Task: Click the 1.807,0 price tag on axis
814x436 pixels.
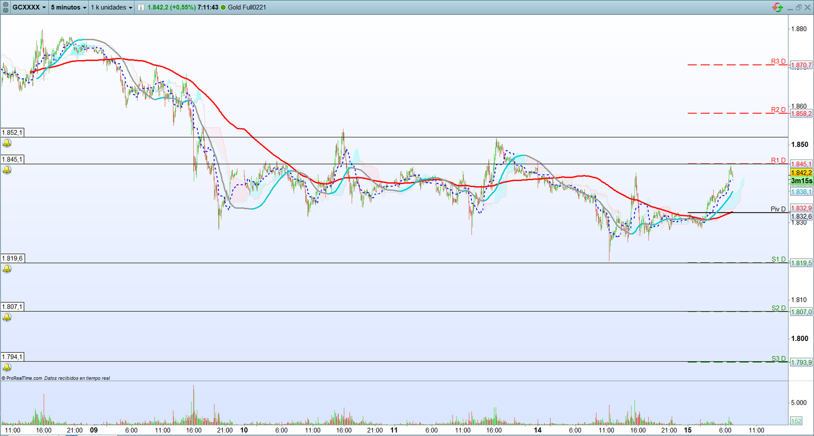Action: point(801,312)
